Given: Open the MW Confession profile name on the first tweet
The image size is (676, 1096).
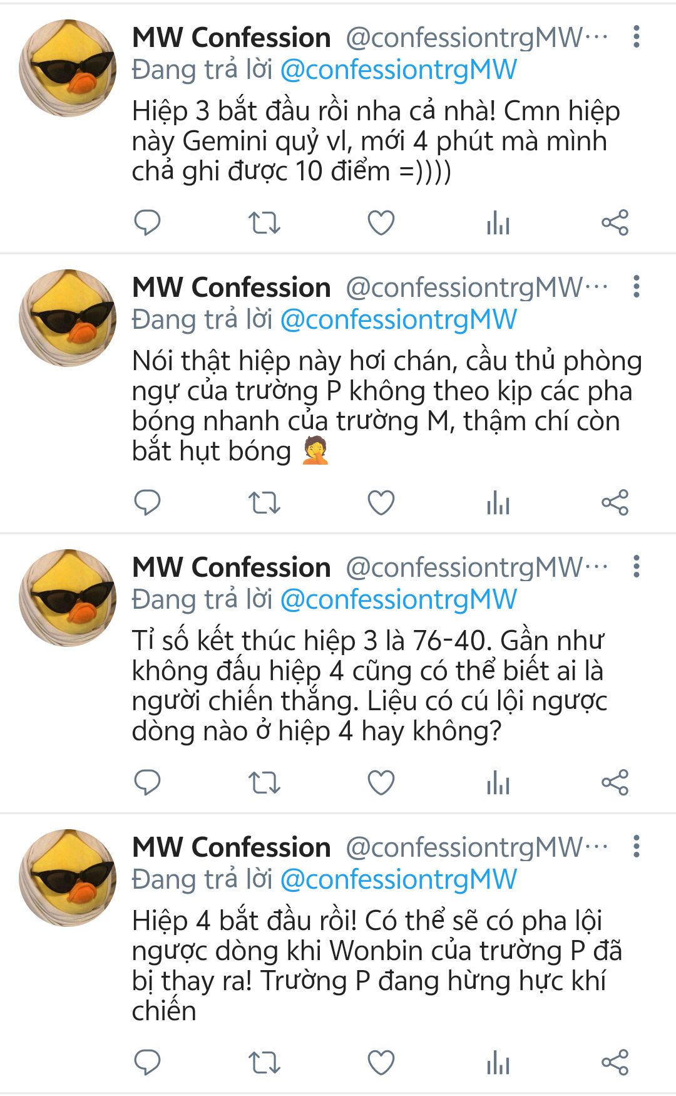Looking at the screenshot, I should [232, 38].
